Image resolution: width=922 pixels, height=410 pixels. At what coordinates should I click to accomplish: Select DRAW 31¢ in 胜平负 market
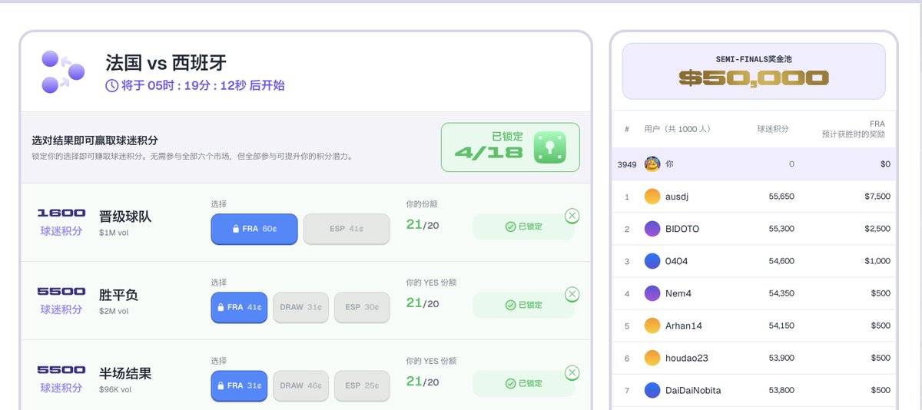coord(300,307)
